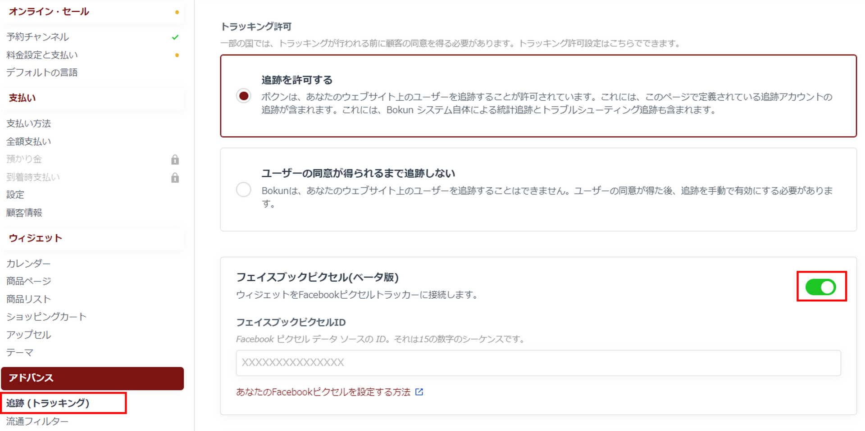Open あなたのFacebookピクセルを設定する方法 link
Image resolution: width=865 pixels, height=431 pixels.
[323, 392]
